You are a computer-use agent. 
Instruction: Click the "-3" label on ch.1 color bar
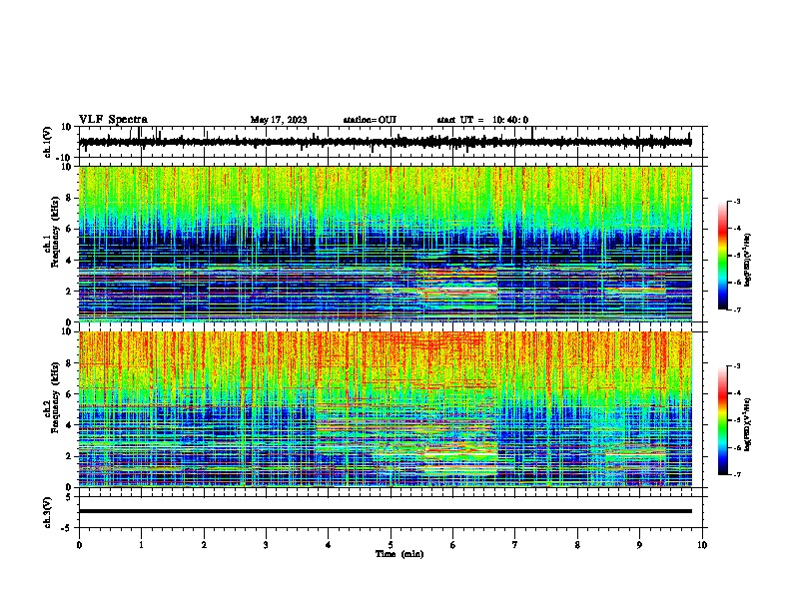736,201
